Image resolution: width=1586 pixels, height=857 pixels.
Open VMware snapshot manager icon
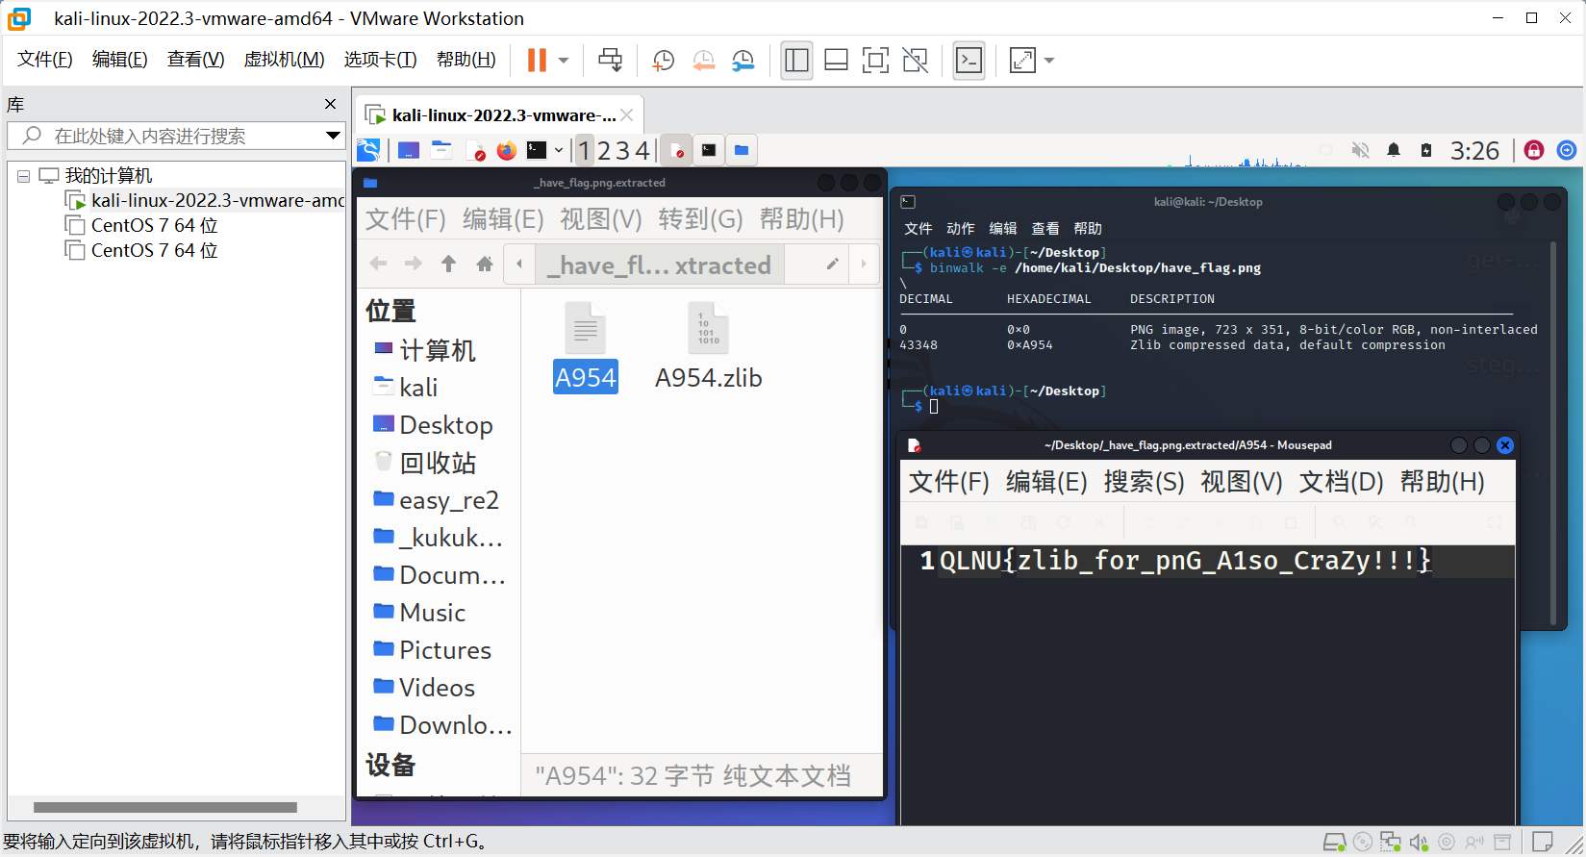click(743, 61)
